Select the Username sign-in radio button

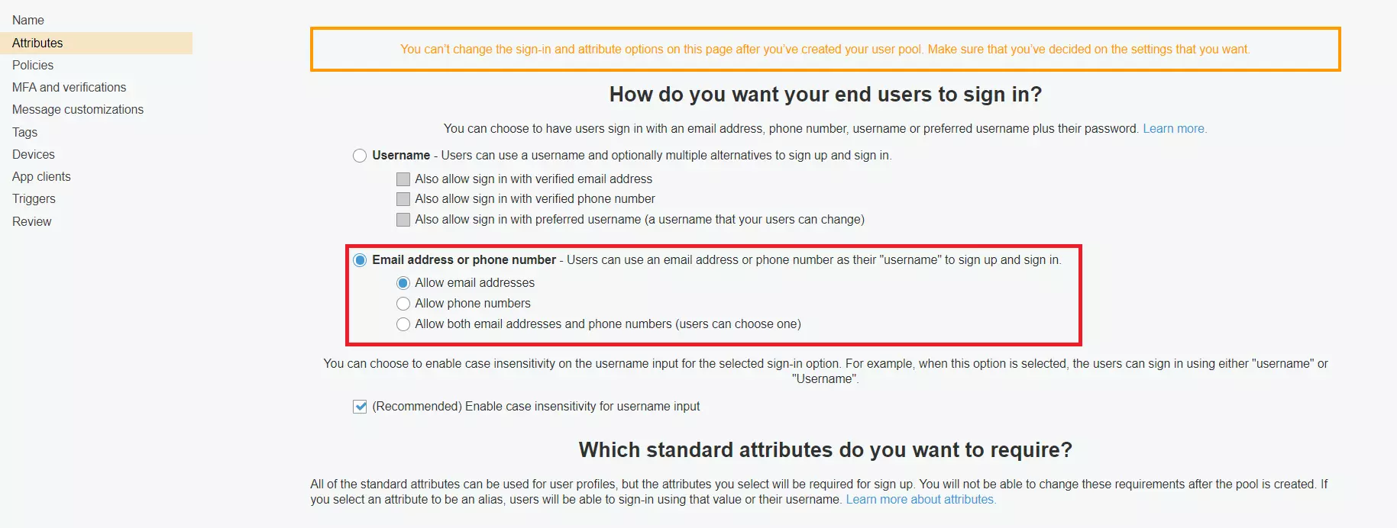click(360, 156)
